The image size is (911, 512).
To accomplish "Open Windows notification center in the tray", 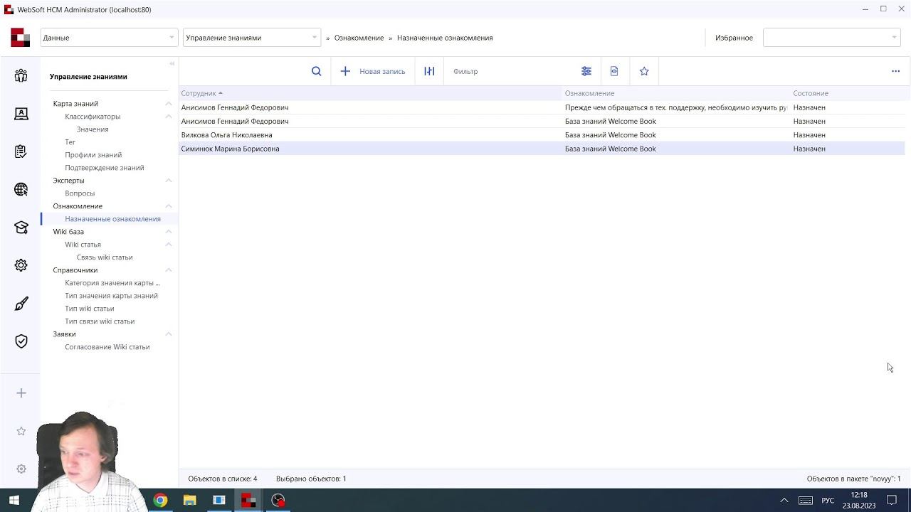I will tap(892, 500).
